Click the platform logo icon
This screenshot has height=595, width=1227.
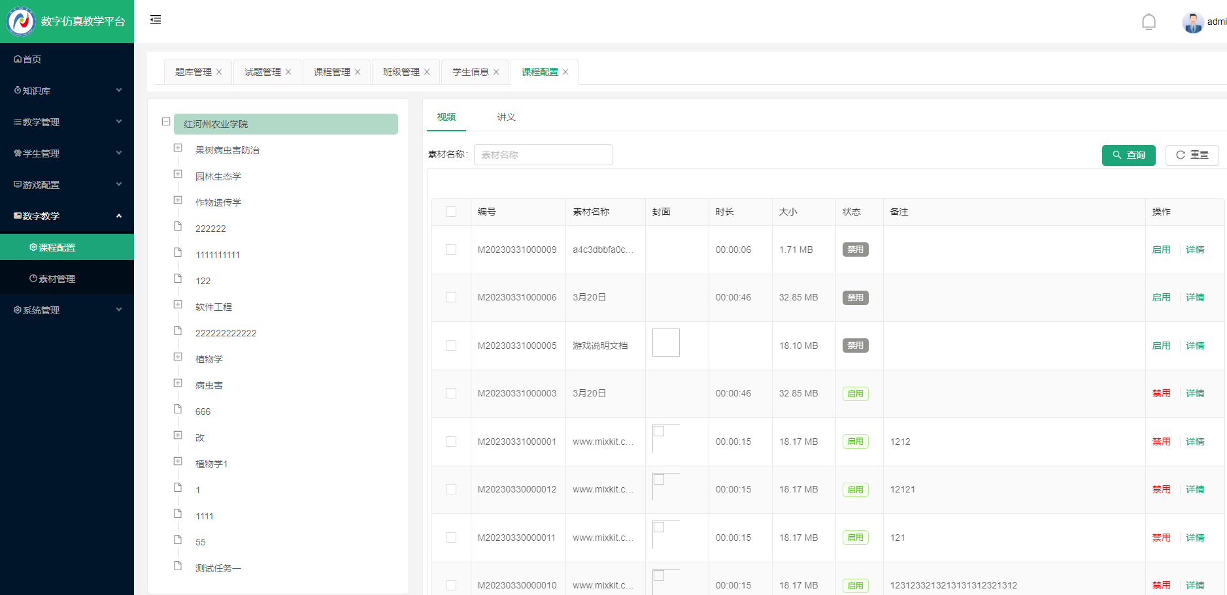coord(21,22)
